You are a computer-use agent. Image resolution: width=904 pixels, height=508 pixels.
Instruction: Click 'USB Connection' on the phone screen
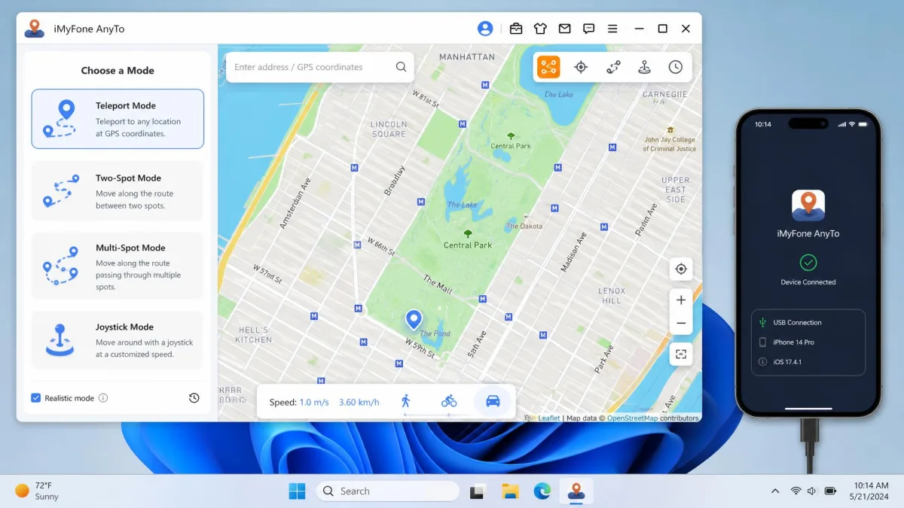point(797,322)
